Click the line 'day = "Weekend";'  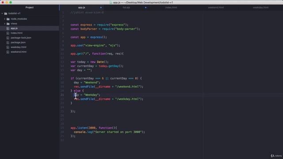click(87, 83)
